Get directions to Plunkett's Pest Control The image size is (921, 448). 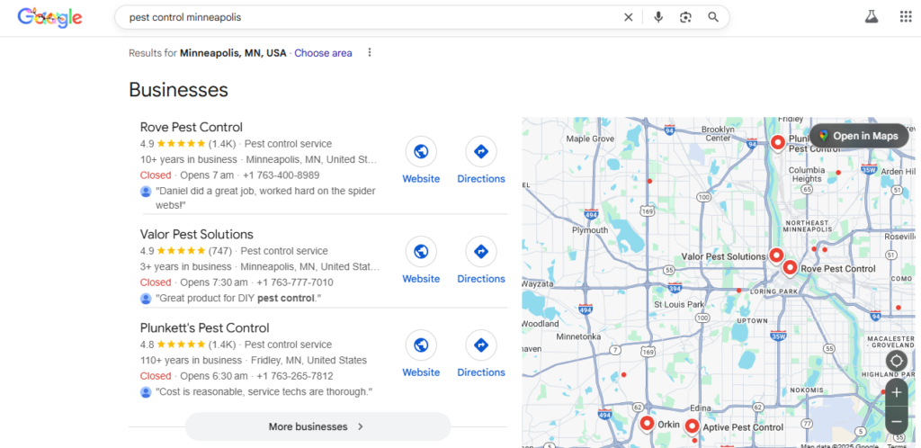tap(481, 345)
